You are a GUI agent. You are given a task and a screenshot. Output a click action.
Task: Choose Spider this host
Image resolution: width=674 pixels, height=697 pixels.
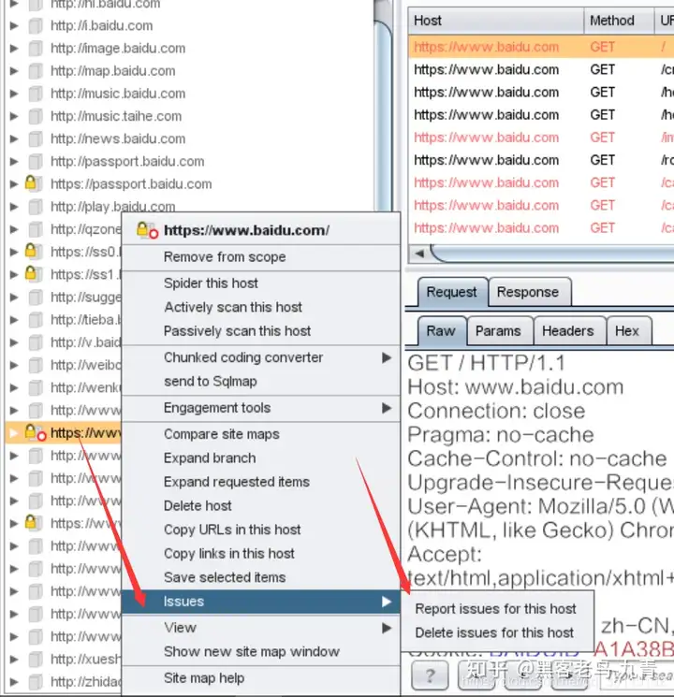[x=261, y=283]
